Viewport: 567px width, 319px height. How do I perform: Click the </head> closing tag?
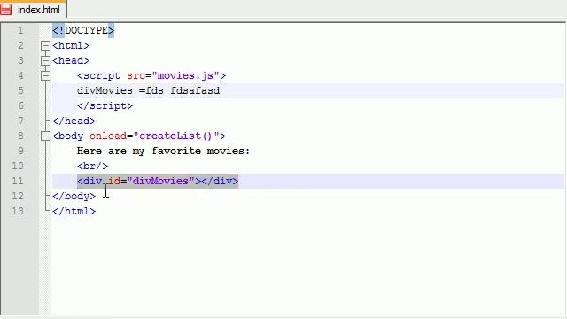(74, 121)
